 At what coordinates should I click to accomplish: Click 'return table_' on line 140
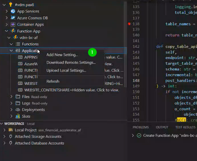pos(181,35)
